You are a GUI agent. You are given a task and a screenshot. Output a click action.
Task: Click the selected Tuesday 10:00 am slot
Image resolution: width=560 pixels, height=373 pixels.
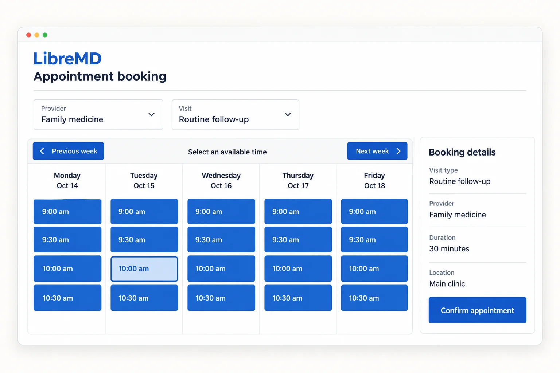[x=144, y=269]
